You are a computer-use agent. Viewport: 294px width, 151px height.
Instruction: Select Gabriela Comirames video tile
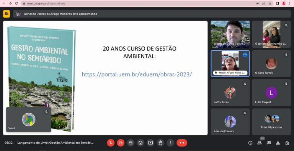pyautogui.click(x=271, y=34)
